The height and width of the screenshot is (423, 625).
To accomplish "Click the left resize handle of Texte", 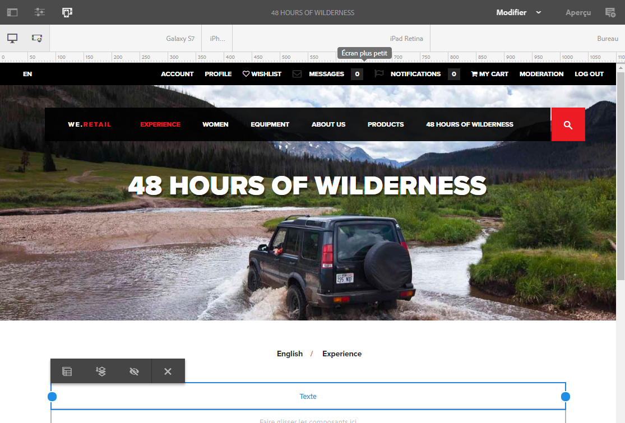I will tap(52, 397).
